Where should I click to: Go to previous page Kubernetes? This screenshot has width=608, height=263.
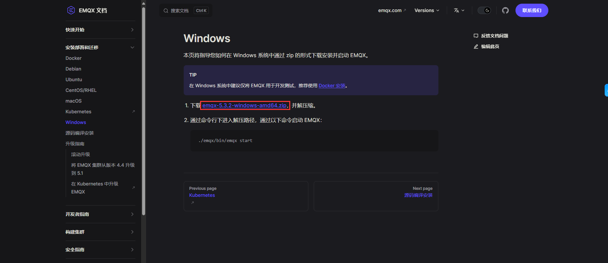[246, 196]
